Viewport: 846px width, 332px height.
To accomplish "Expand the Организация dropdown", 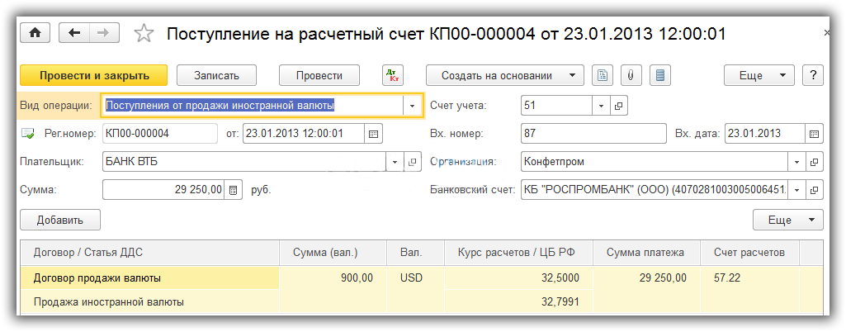I will pos(796,162).
